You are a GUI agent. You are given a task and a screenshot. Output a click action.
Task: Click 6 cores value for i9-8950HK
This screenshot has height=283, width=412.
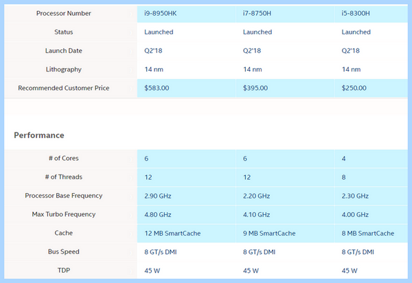coord(146,159)
